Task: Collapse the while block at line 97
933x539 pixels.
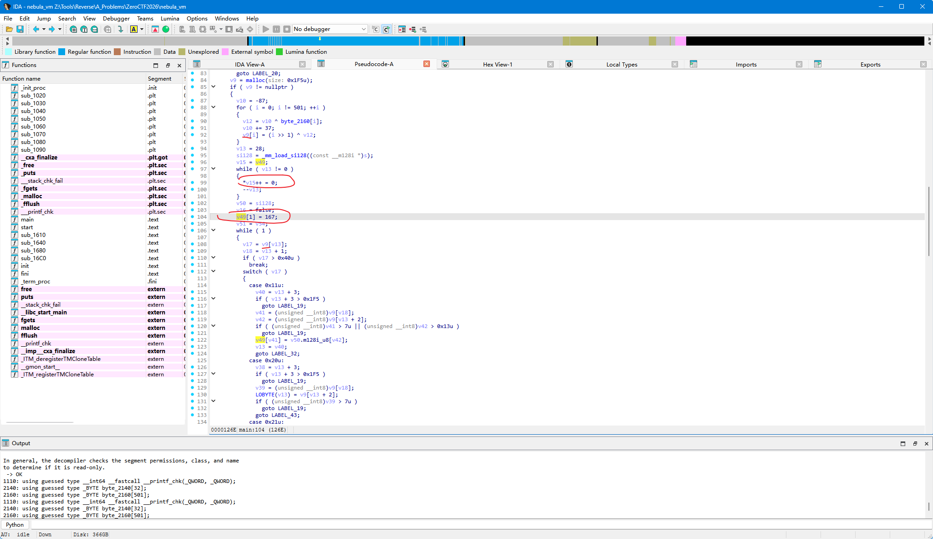Action: (x=213, y=169)
